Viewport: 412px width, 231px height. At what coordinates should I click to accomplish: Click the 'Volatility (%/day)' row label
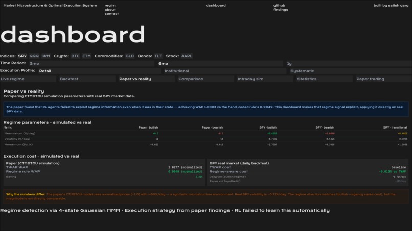tap(17, 139)
